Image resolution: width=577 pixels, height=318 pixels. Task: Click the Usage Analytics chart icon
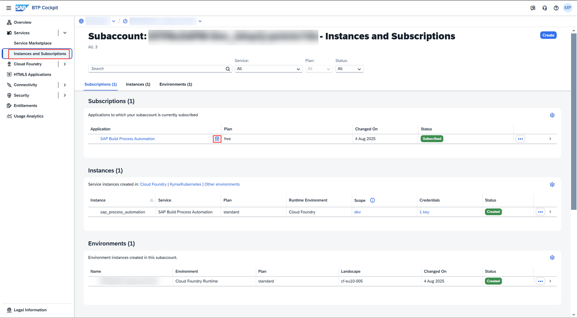tap(9, 116)
